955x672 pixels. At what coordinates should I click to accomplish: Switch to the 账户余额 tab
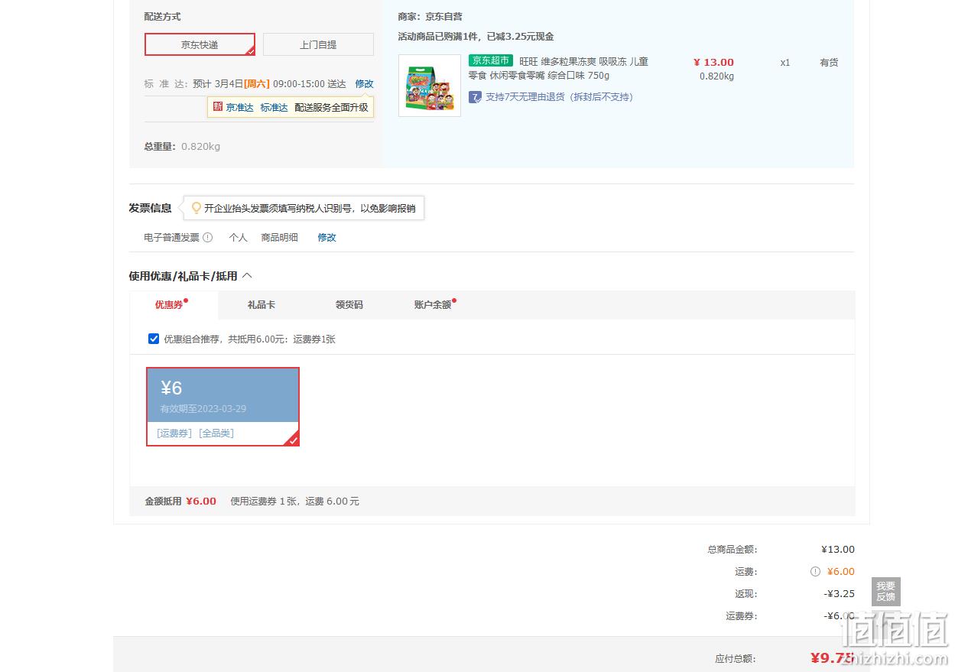433,304
